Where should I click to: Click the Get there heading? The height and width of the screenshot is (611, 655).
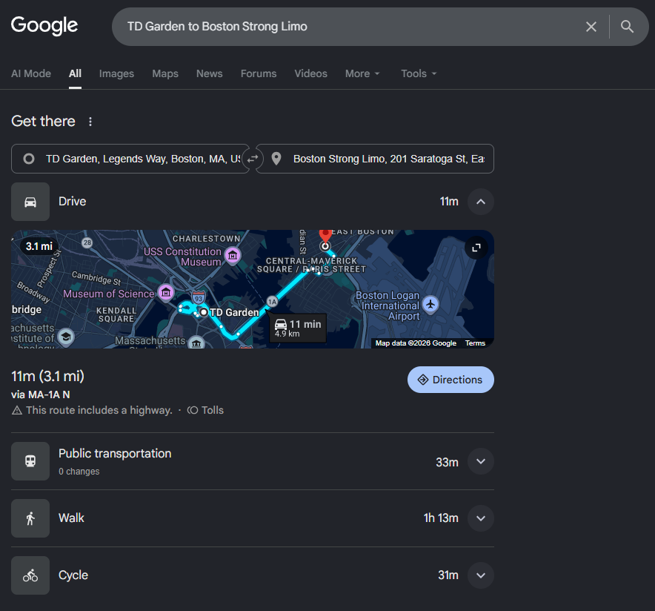pyautogui.click(x=44, y=121)
